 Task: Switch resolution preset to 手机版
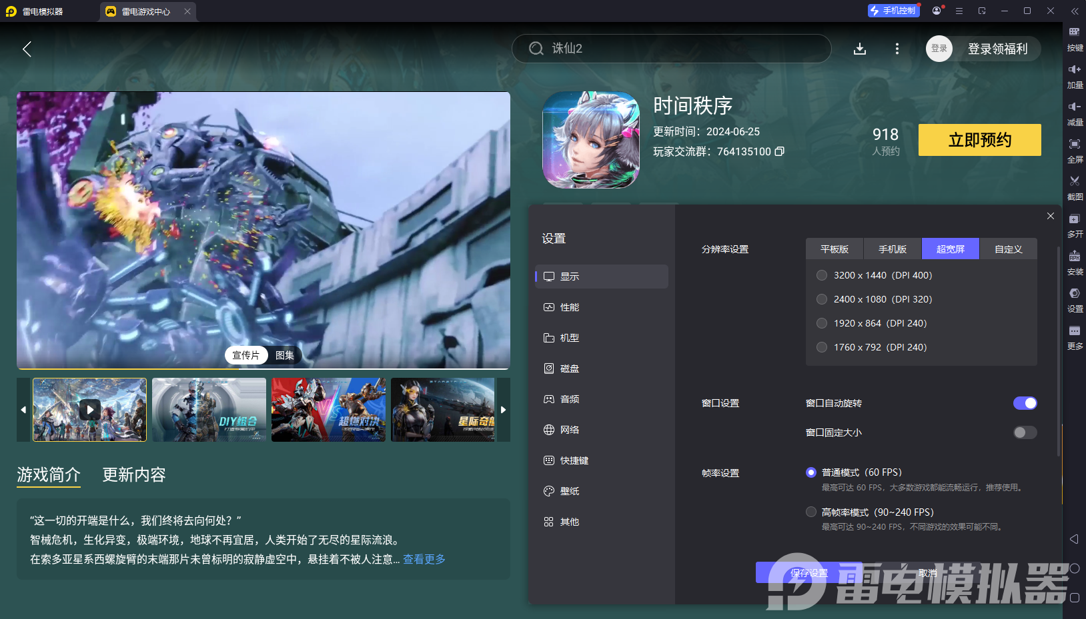click(893, 249)
